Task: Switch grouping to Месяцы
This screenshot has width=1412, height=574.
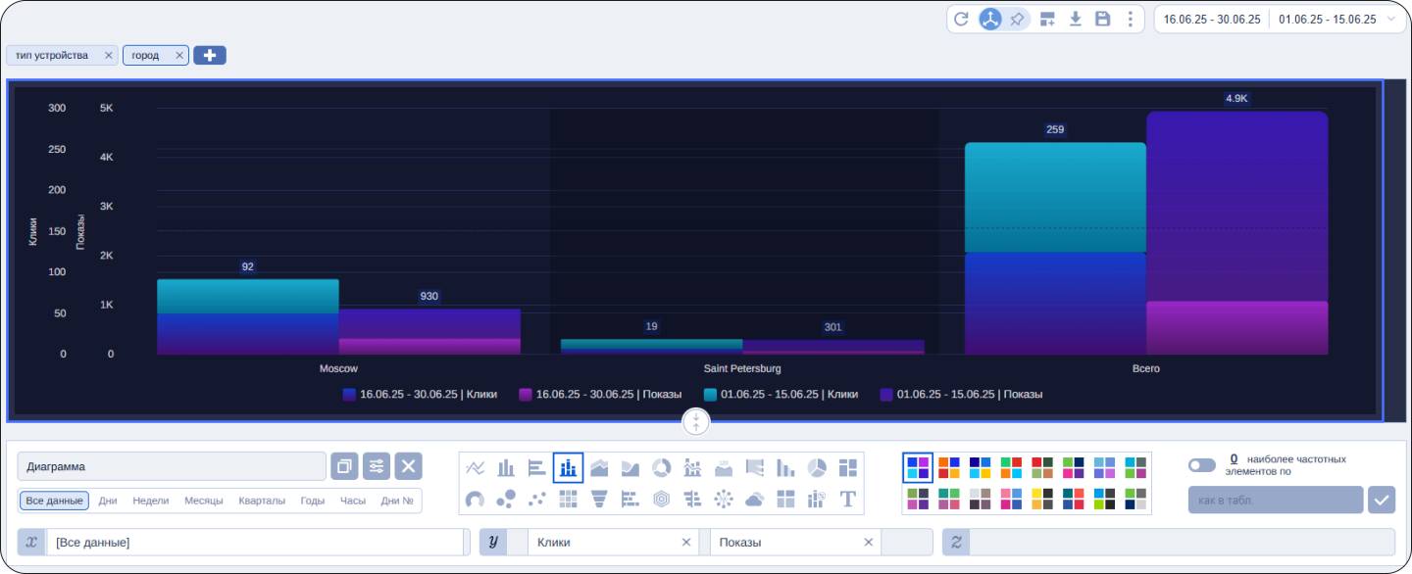Action: [203, 501]
